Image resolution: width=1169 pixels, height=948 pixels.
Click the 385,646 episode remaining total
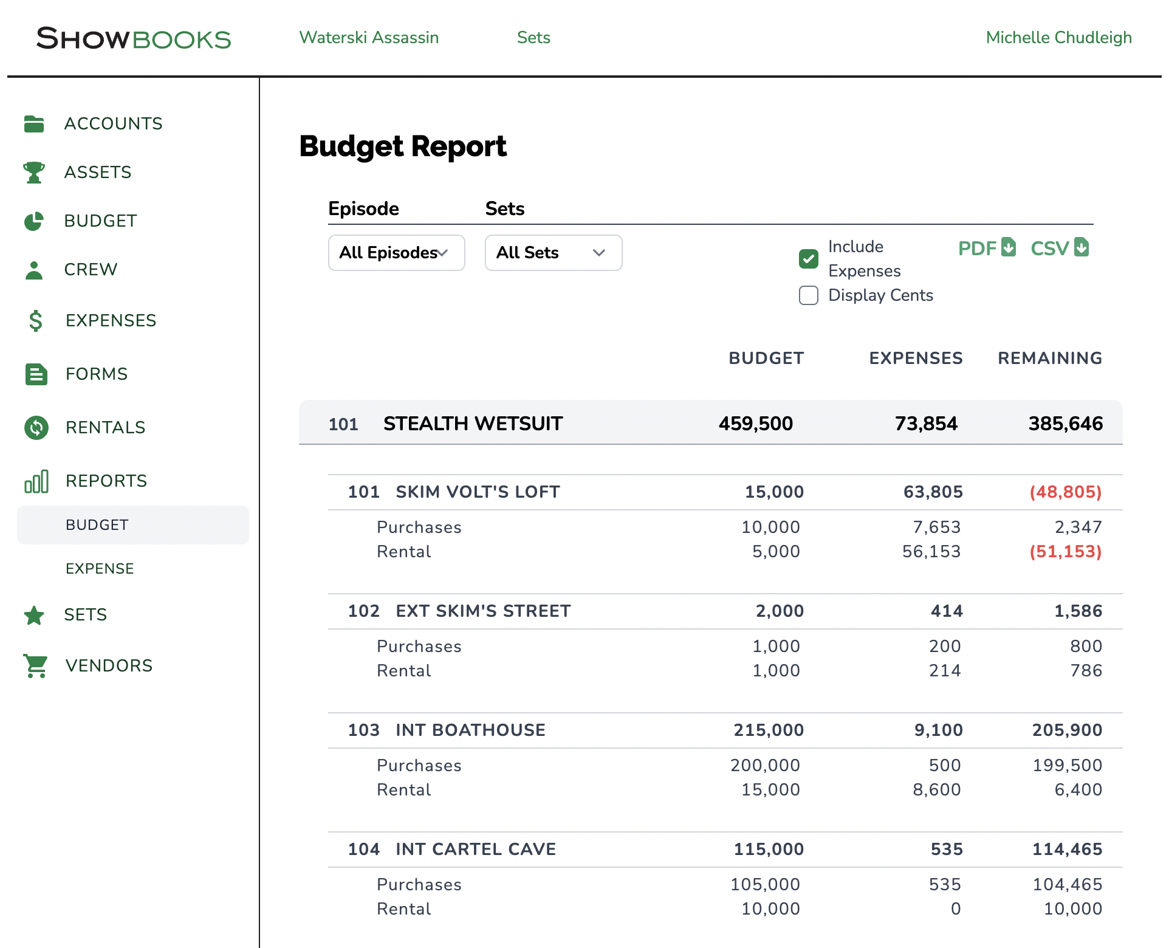point(1066,424)
